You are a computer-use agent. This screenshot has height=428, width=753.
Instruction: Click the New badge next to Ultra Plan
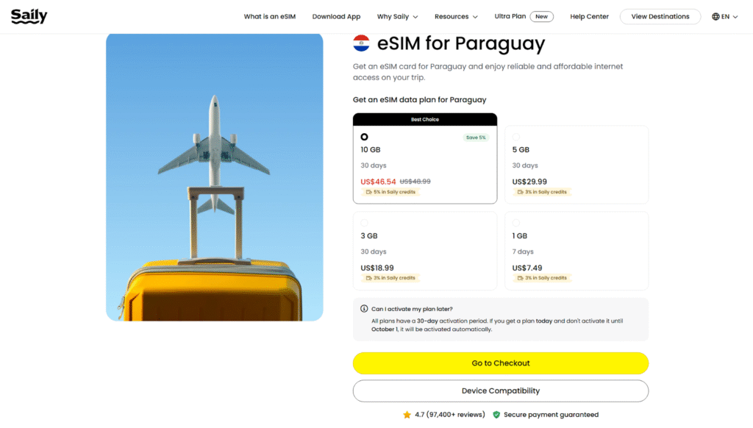(542, 16)
